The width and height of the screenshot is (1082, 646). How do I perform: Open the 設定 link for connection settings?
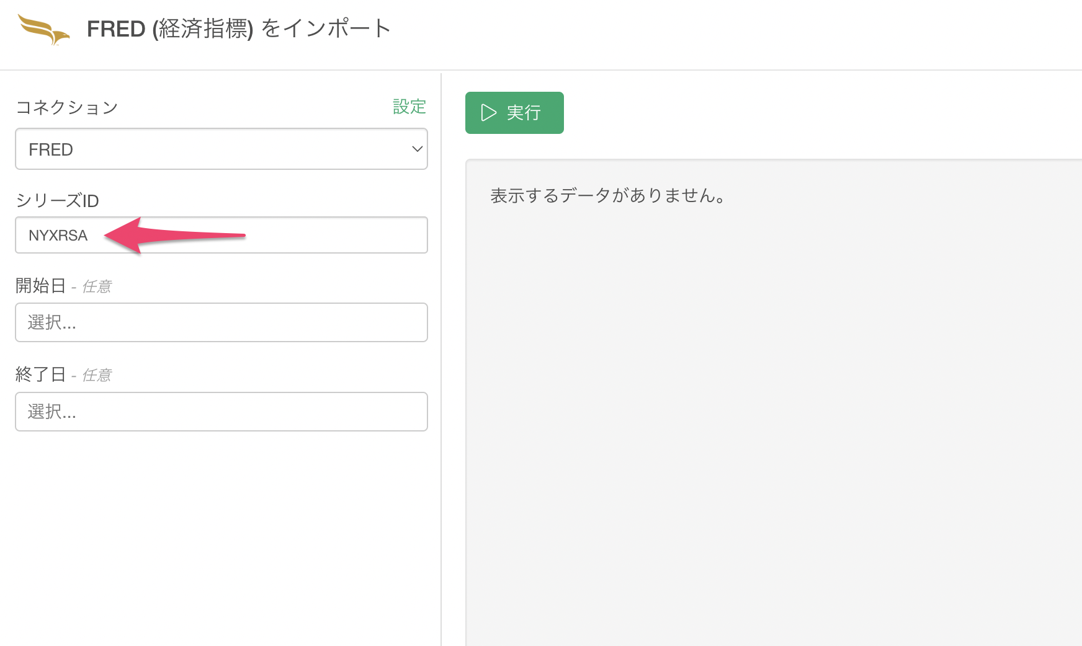[x=409, y=107]
